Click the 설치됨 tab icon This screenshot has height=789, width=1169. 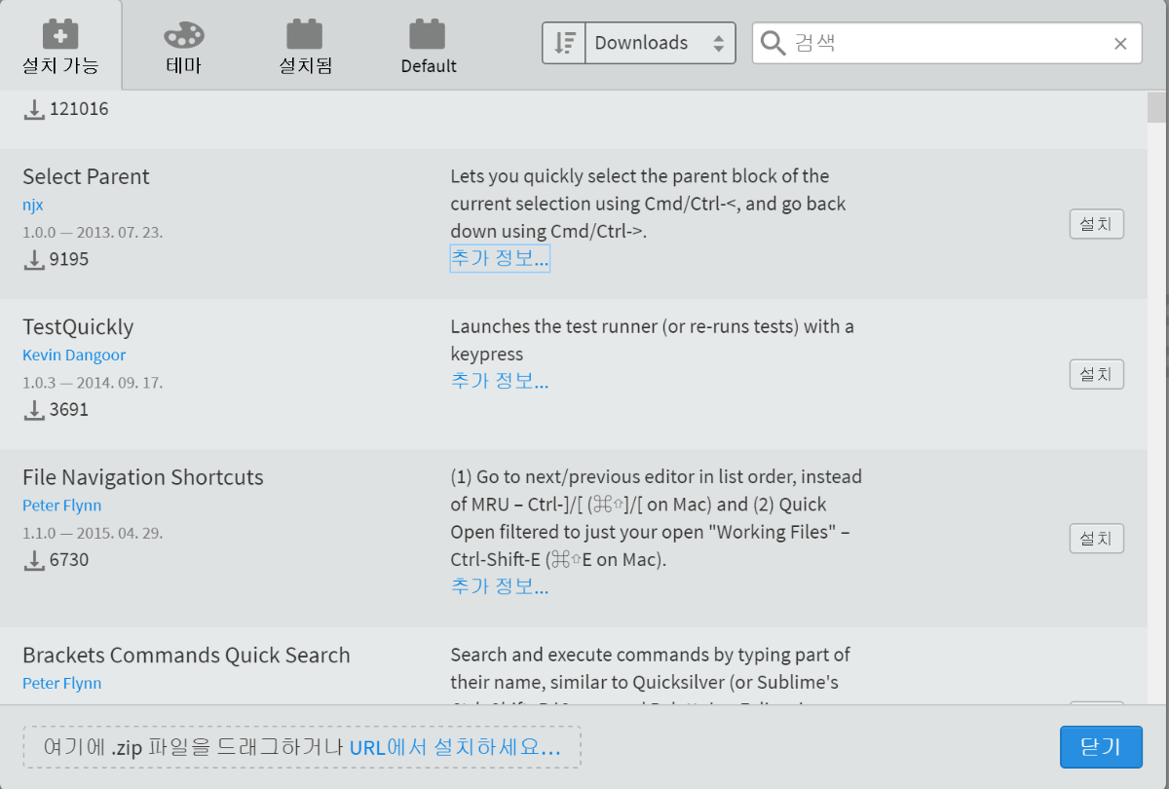point(305,34)
